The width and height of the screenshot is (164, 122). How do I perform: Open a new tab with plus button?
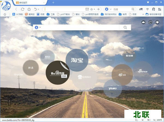click(x=53, y=3)
